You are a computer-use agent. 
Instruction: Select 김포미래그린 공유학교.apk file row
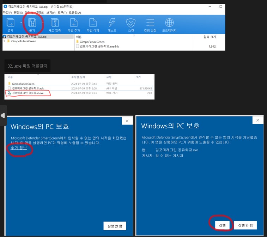coord(79,89)
